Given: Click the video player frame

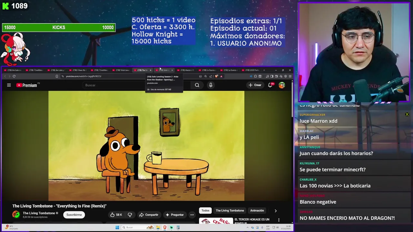Looking at the screenshot, I should tap(146, 146).
